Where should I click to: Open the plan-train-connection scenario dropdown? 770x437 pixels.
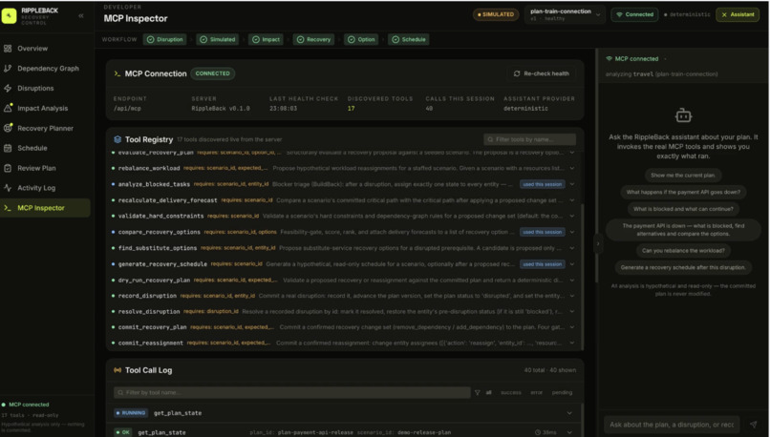pyautogui.click(x=565, y=14)
